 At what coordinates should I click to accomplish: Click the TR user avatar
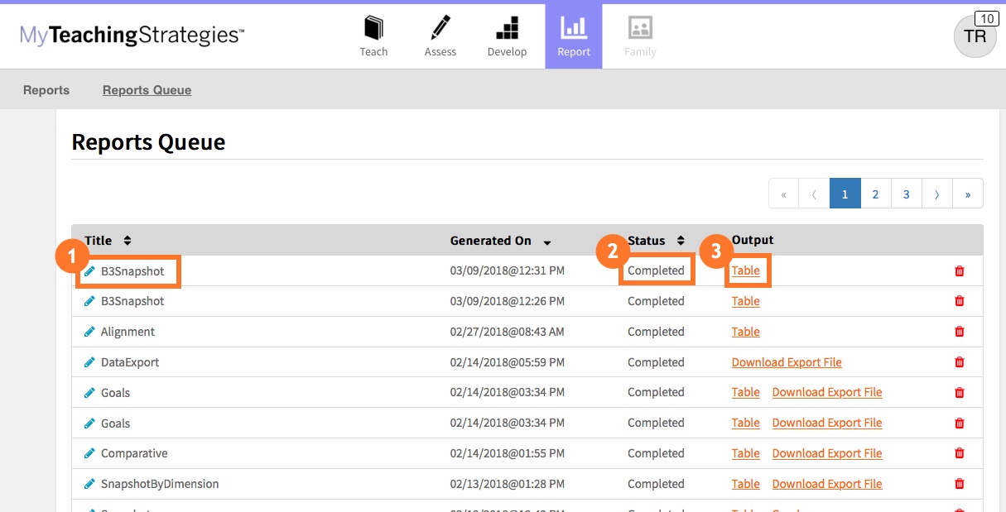975,37
